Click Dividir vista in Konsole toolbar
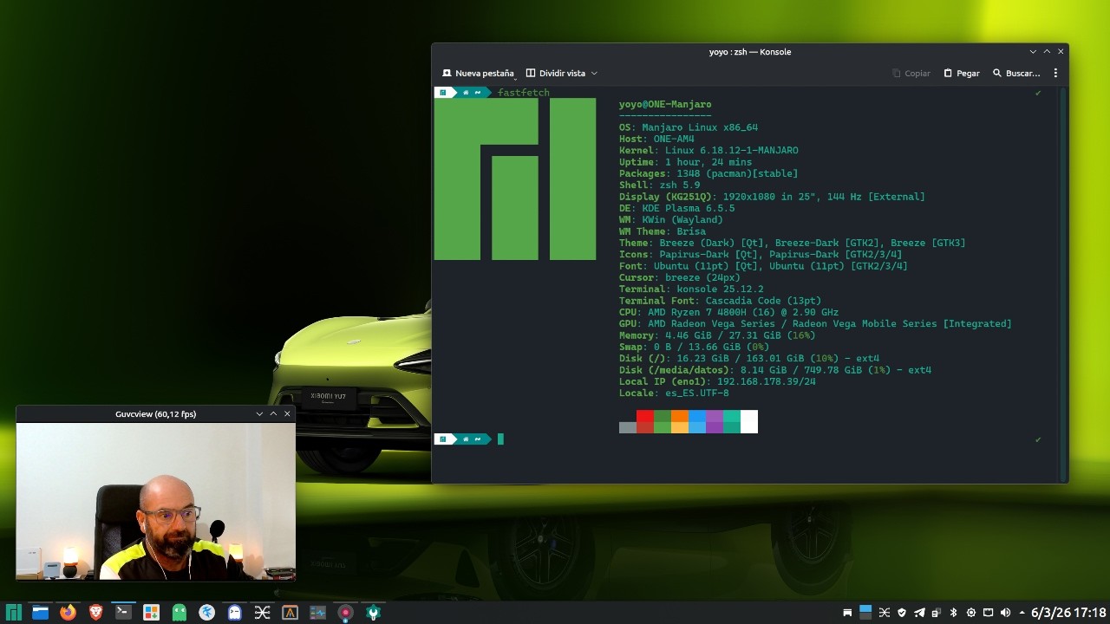The height and width of the screenshot is (624, 1110). point(556,73)
